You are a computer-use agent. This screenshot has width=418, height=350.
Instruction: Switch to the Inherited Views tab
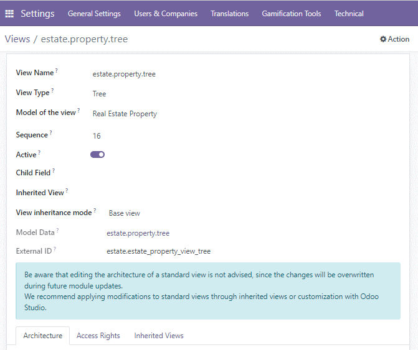click(x=159, y=336)
